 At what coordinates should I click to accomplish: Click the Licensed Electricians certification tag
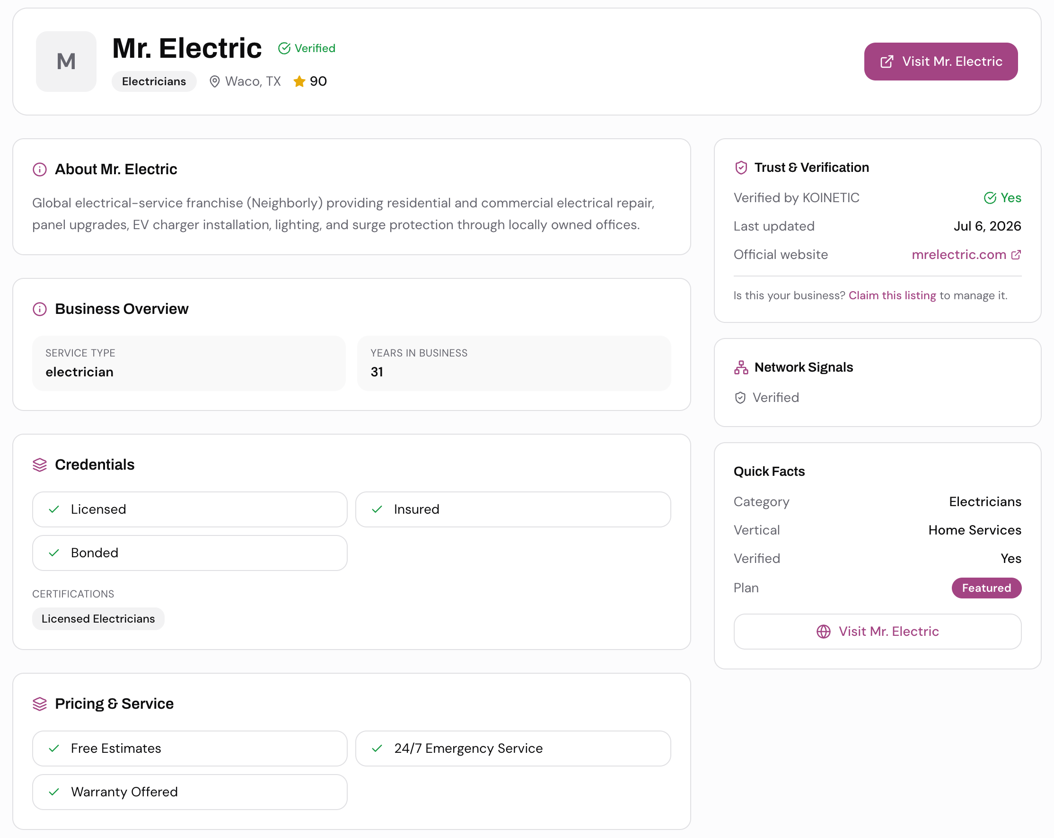coord(98,619)
